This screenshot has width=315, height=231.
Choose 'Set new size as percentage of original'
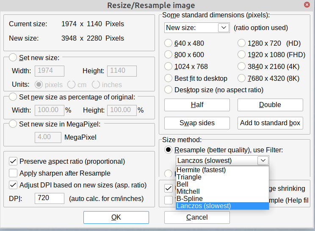click(x=13, y=97)
